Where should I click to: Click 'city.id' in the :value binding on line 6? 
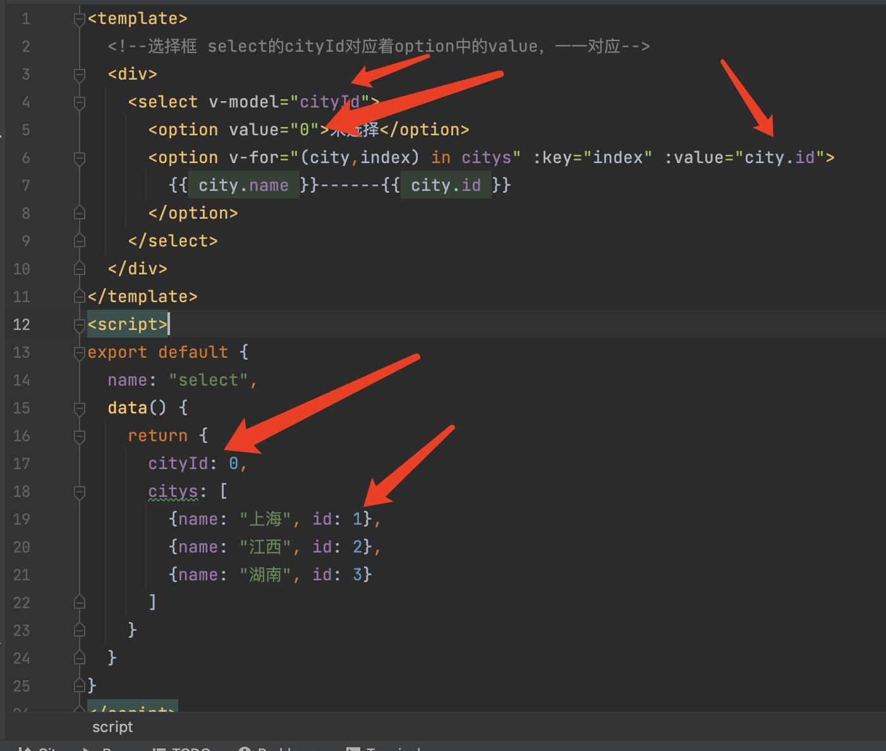point(779,157)
